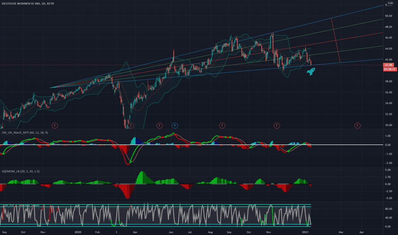The height and width of the screenshot is (235, 398).
Task: Click the Jul label on the time axis
Action: coord(190,232)
